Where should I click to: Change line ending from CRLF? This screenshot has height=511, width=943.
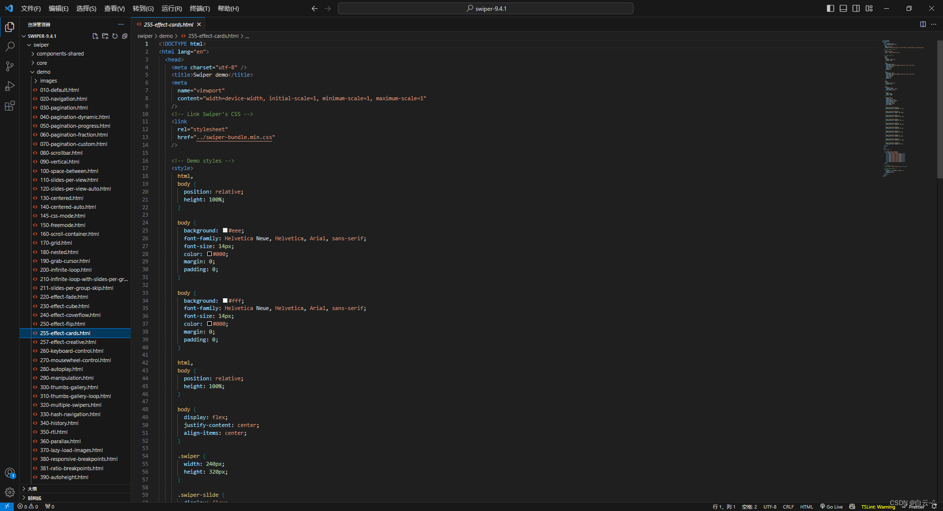coord(788,507)
